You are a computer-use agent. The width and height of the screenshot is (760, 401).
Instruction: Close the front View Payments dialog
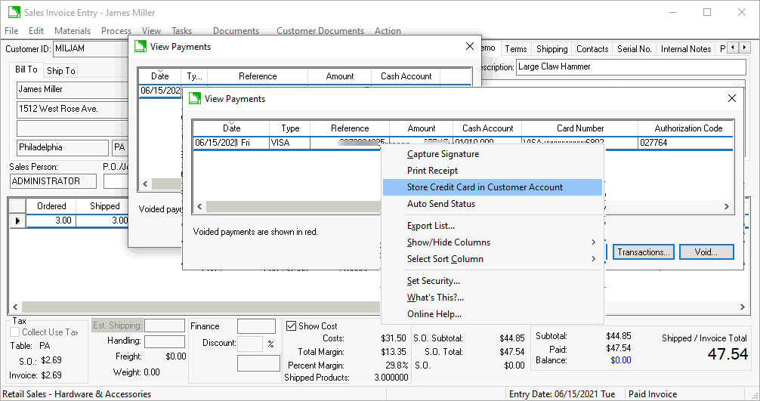click(731, 98)
